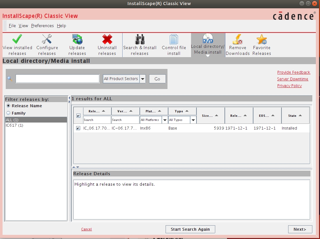Image resolution: width=320 pixels, height=239 pixels.
Task: Sort by Type column
Action: (x=182, y=111)
